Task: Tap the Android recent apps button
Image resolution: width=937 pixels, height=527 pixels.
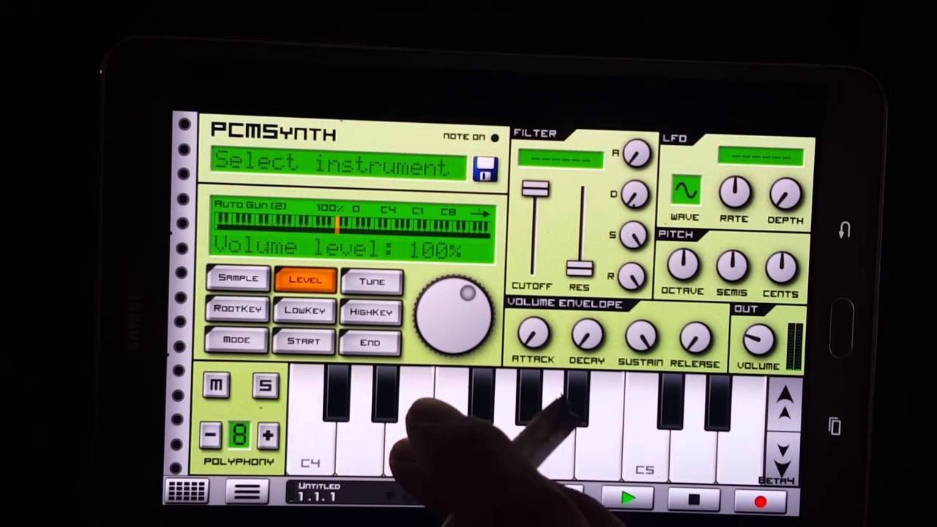Action: pyautogui.click(x=835, y=425)
